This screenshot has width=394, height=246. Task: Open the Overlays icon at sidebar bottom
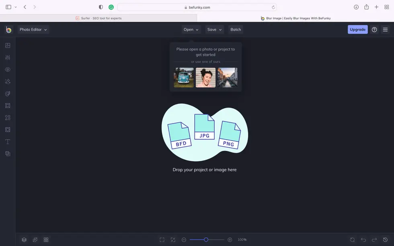pos(7,153)
